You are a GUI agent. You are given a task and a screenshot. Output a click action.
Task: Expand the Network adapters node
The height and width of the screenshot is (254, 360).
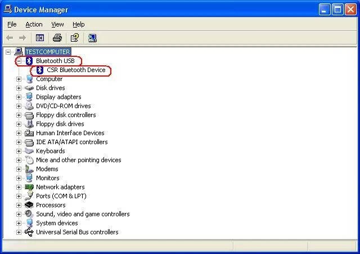click(x=19, y=187)
